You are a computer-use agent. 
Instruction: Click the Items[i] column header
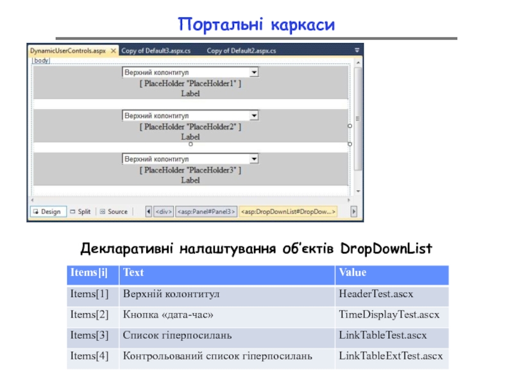[93, 275]
